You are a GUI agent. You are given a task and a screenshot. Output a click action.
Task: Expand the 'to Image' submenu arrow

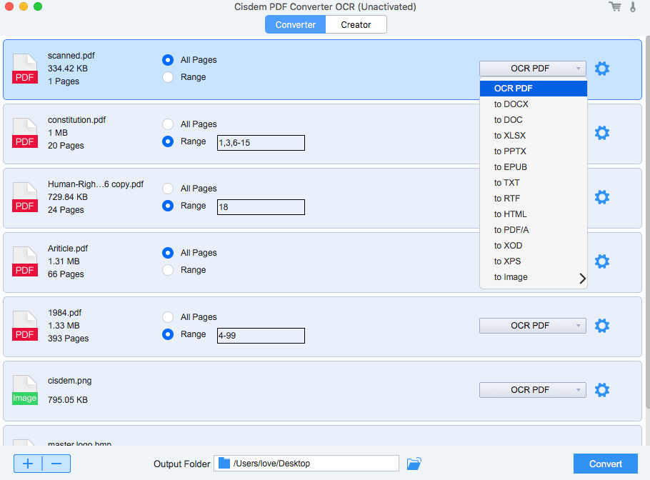click(x=582, y=278)
